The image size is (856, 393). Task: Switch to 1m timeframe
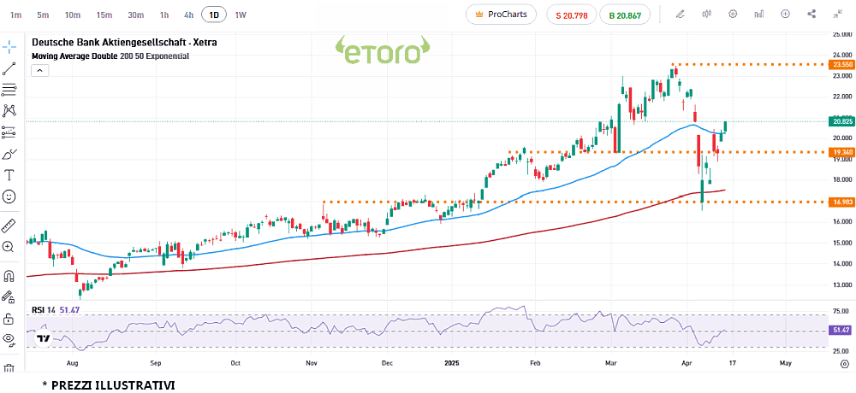coord(16,15)
